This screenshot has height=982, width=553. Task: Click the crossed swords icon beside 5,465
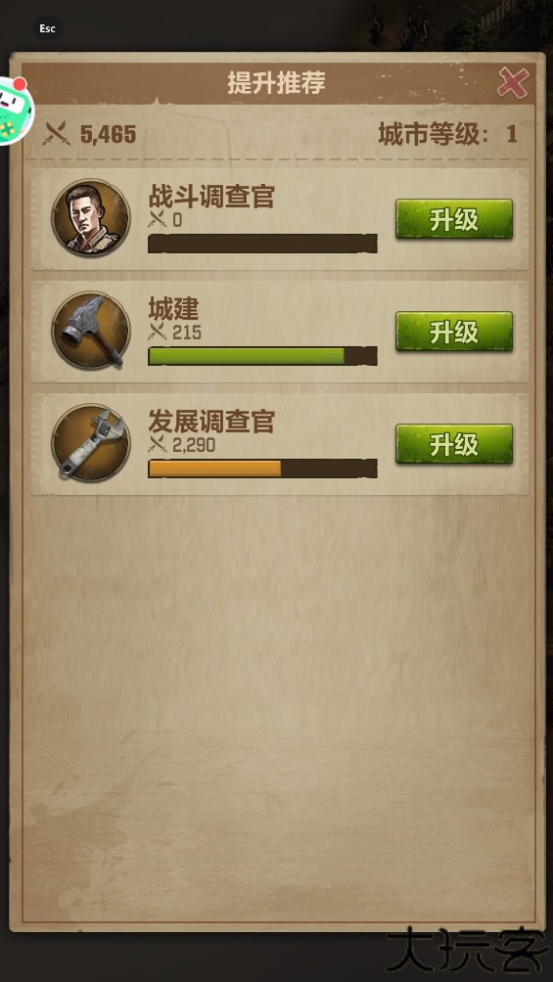tap(57, 133)
